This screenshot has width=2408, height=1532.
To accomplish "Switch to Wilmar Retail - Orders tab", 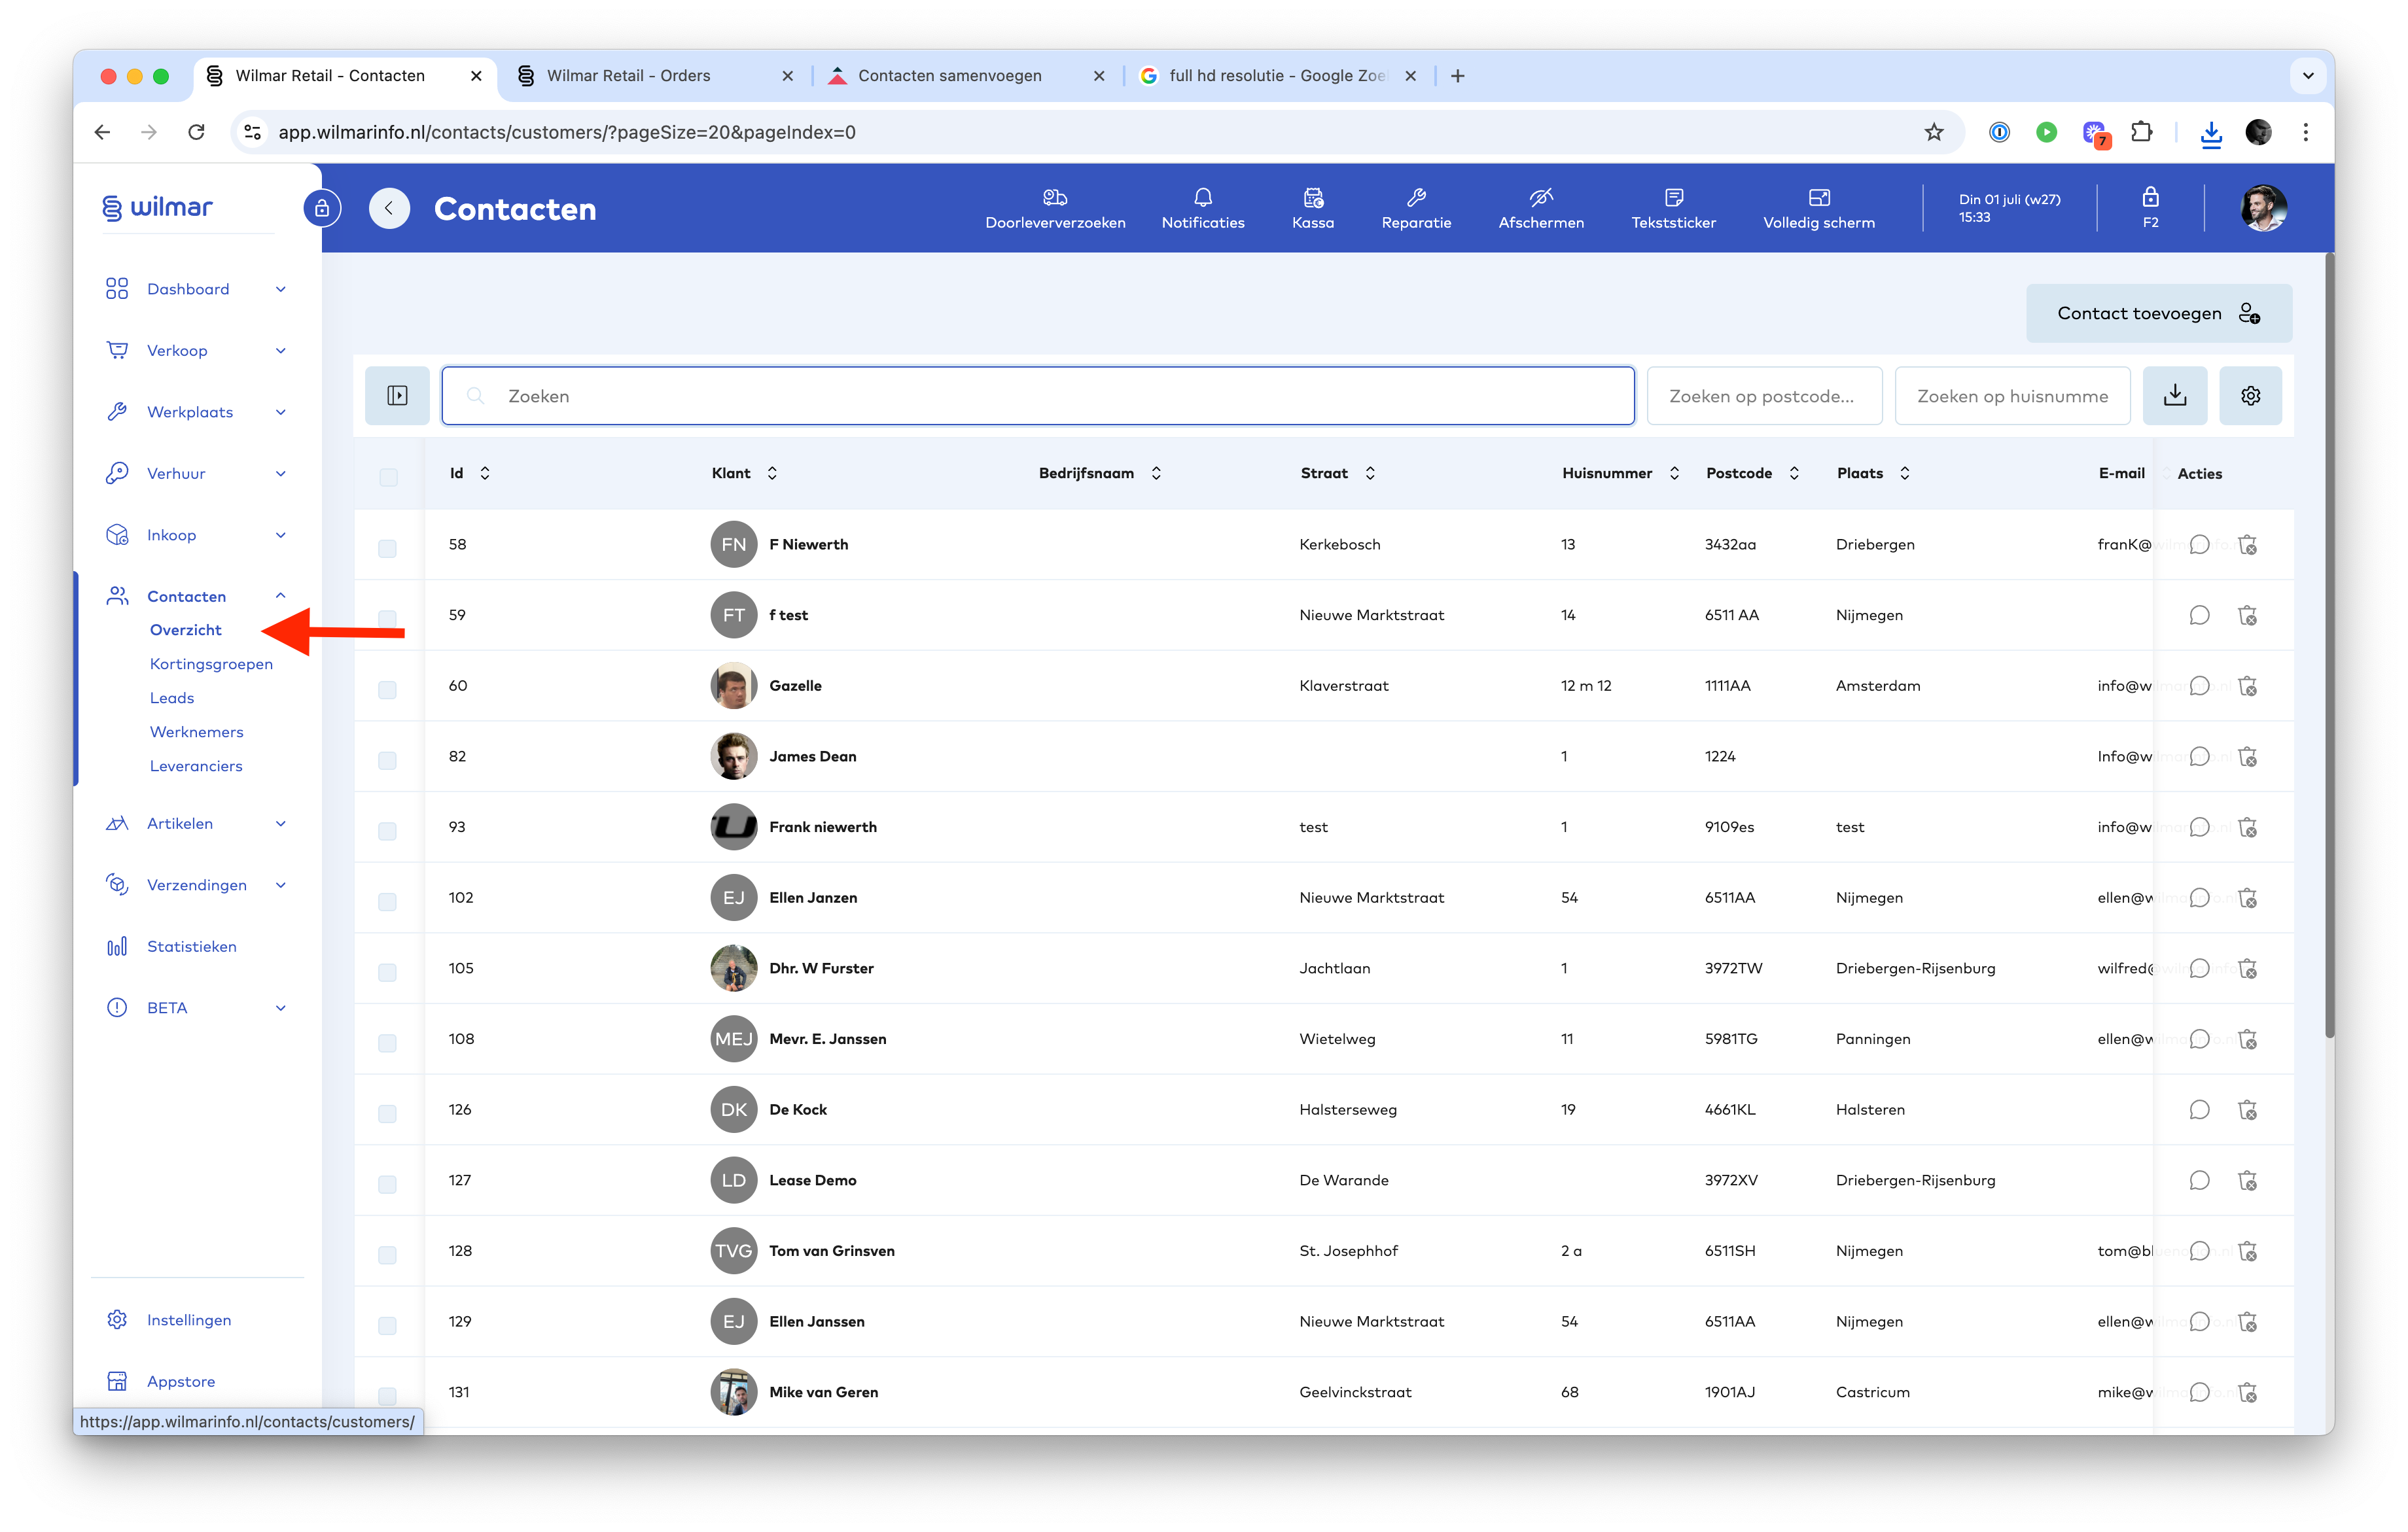I will [628, 76].
